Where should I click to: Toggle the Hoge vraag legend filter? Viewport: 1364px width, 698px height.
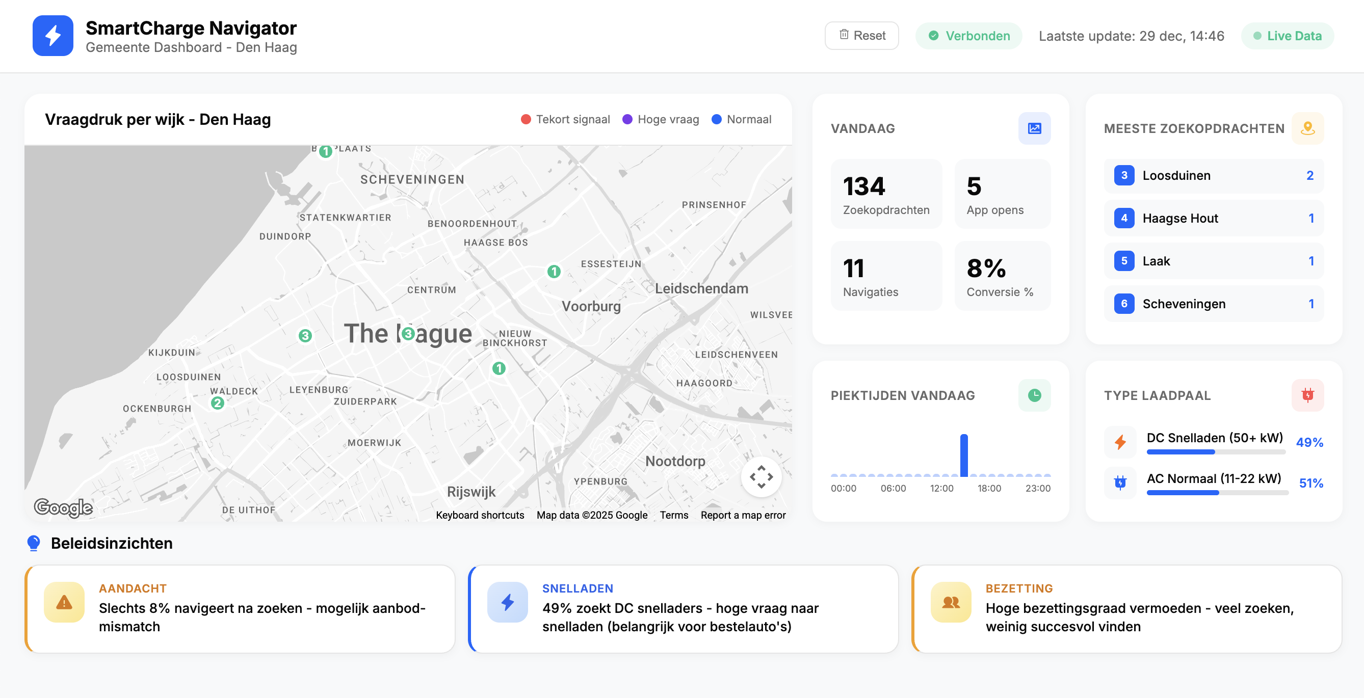[x=660, y=119]
